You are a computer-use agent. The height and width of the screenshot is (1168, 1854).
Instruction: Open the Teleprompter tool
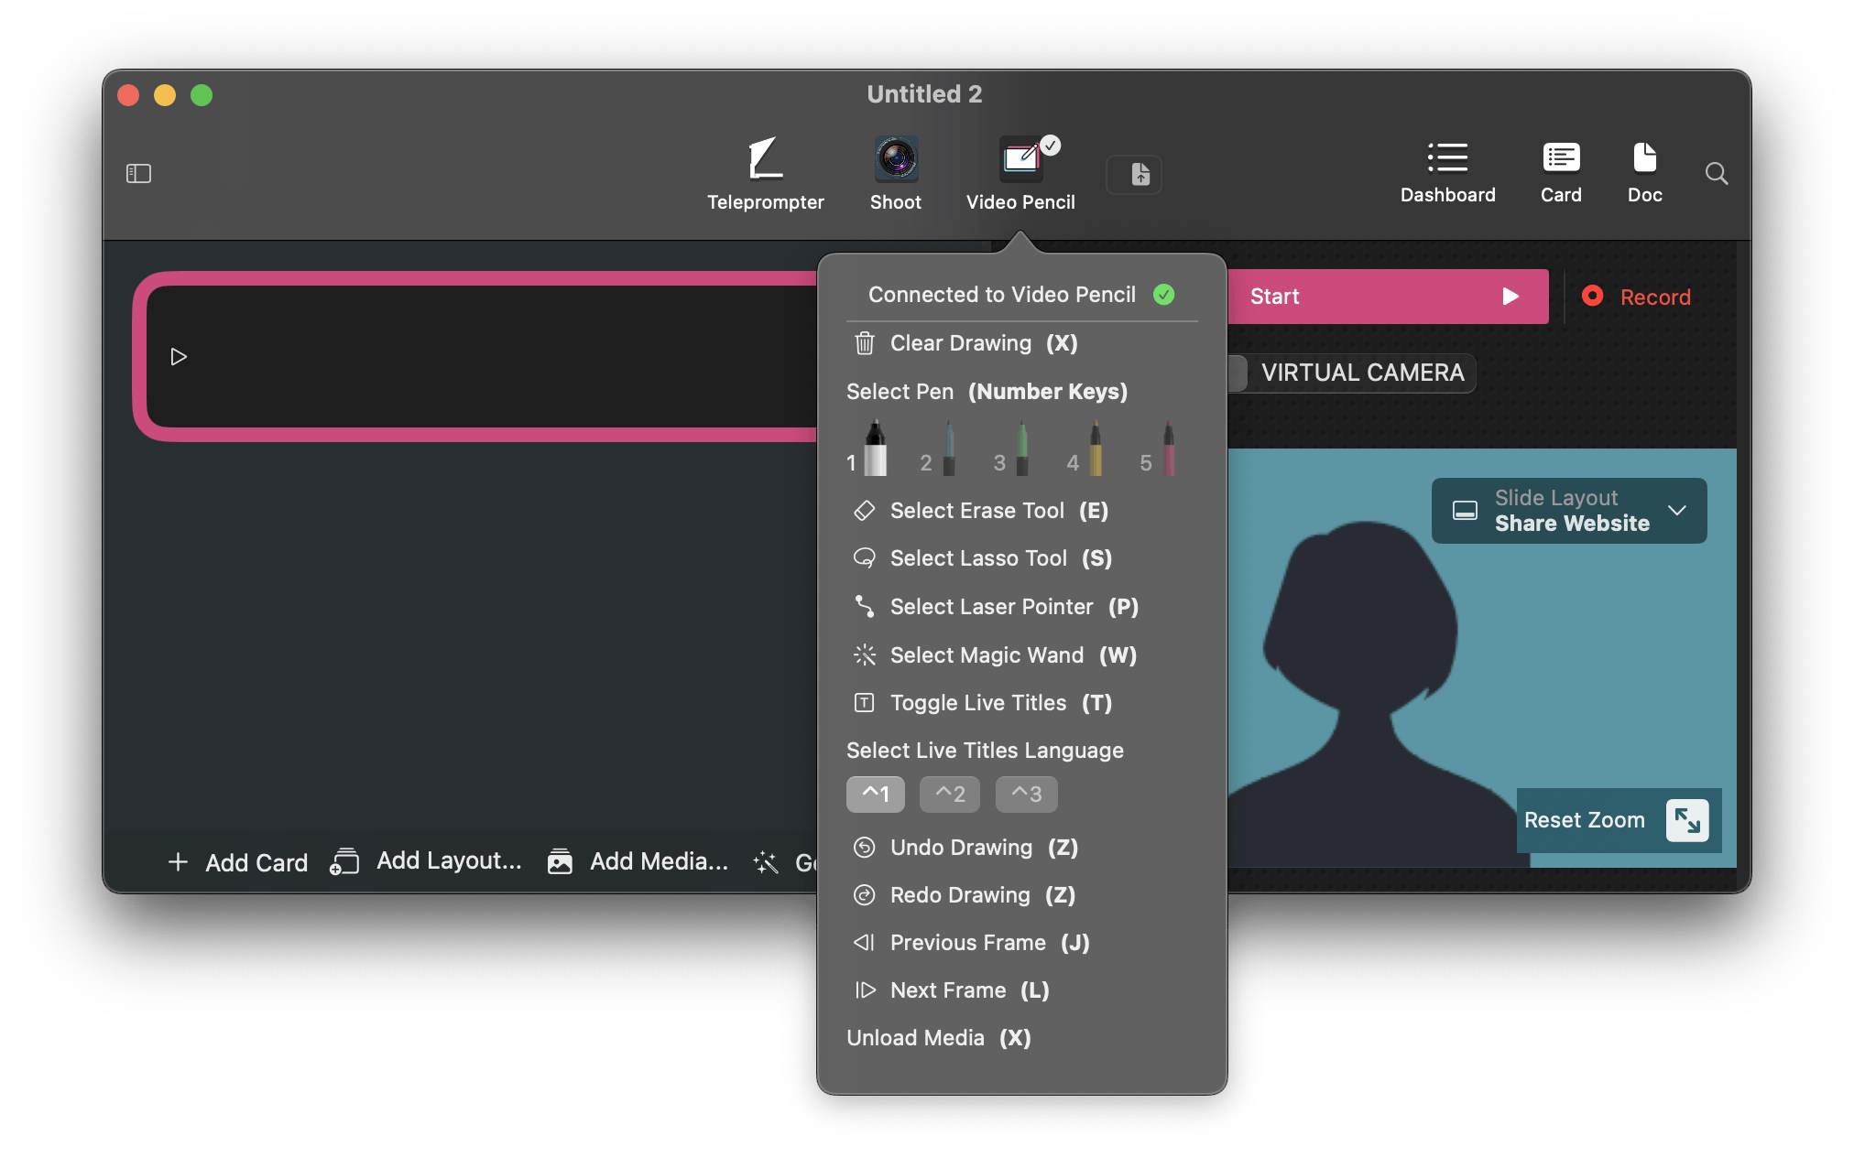point(765,174)
